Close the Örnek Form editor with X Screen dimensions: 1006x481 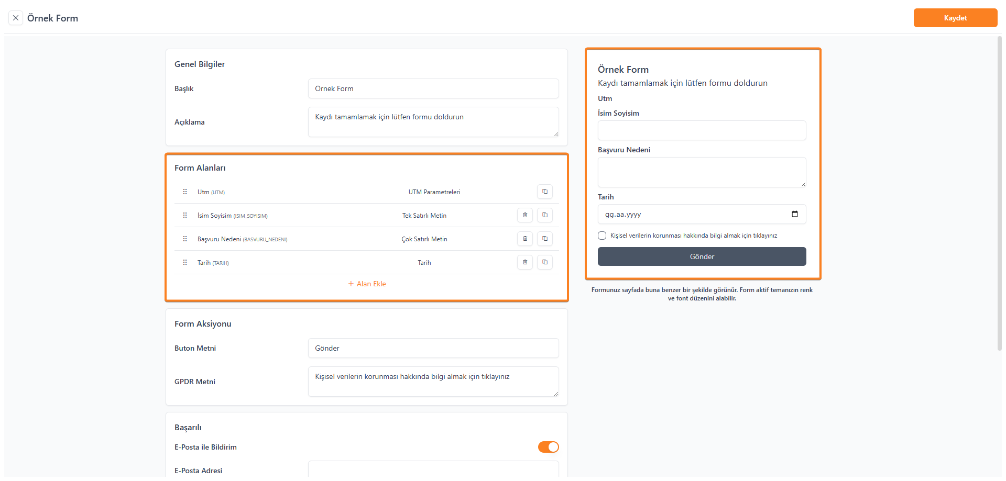(16, 18)
